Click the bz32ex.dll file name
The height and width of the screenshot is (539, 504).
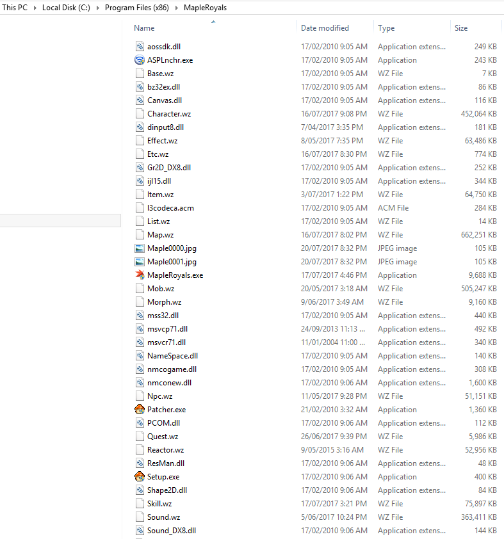[x=164, y=87]
